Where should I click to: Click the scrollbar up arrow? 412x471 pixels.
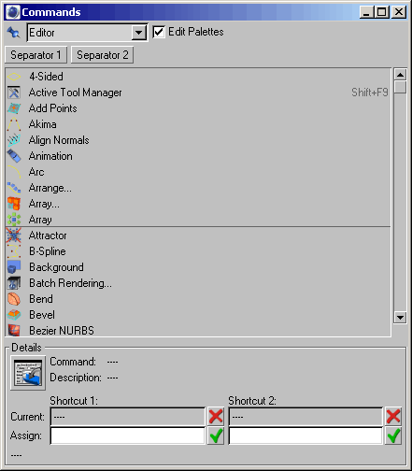(x=400, y=75)
